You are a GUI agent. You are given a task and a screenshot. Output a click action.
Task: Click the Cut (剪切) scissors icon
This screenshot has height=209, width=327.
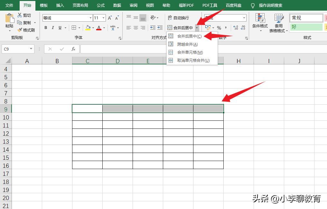tap(20, 15)
